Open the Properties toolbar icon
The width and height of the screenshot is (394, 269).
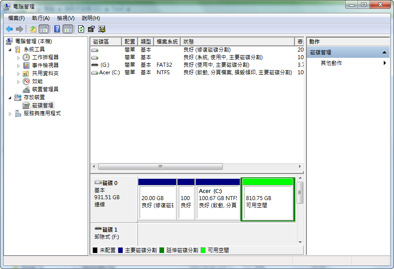click(x=91, y=29)
